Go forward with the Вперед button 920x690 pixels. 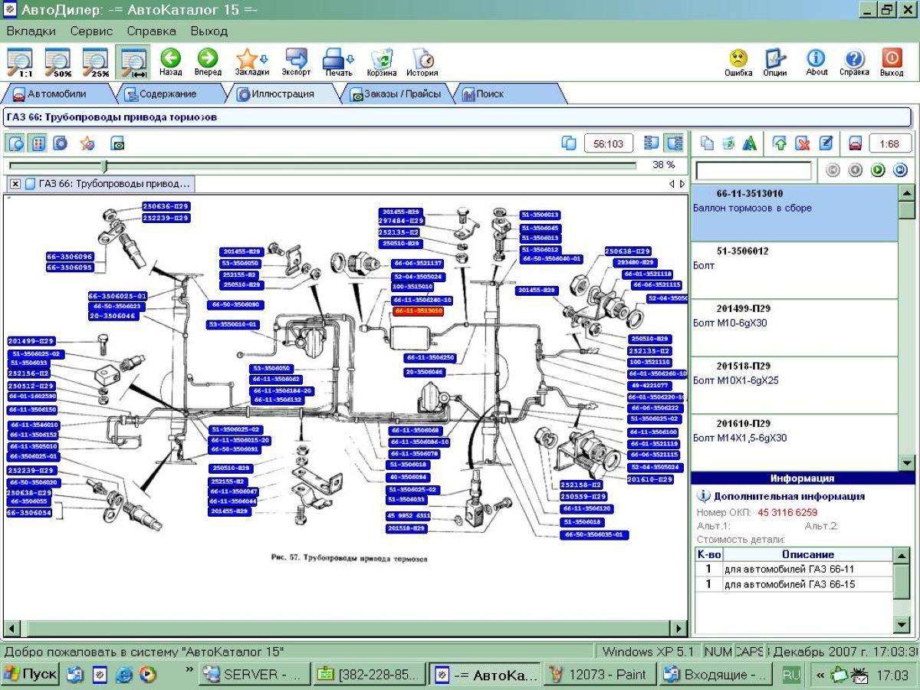pyautogui.click(x=208, y=62)
